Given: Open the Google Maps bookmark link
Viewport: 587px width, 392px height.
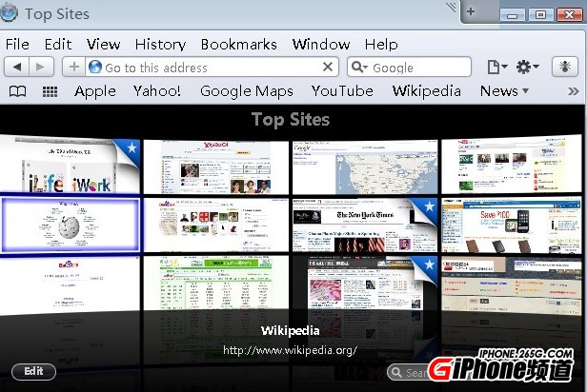Looking at the screenshot, I should pos(246,91).
